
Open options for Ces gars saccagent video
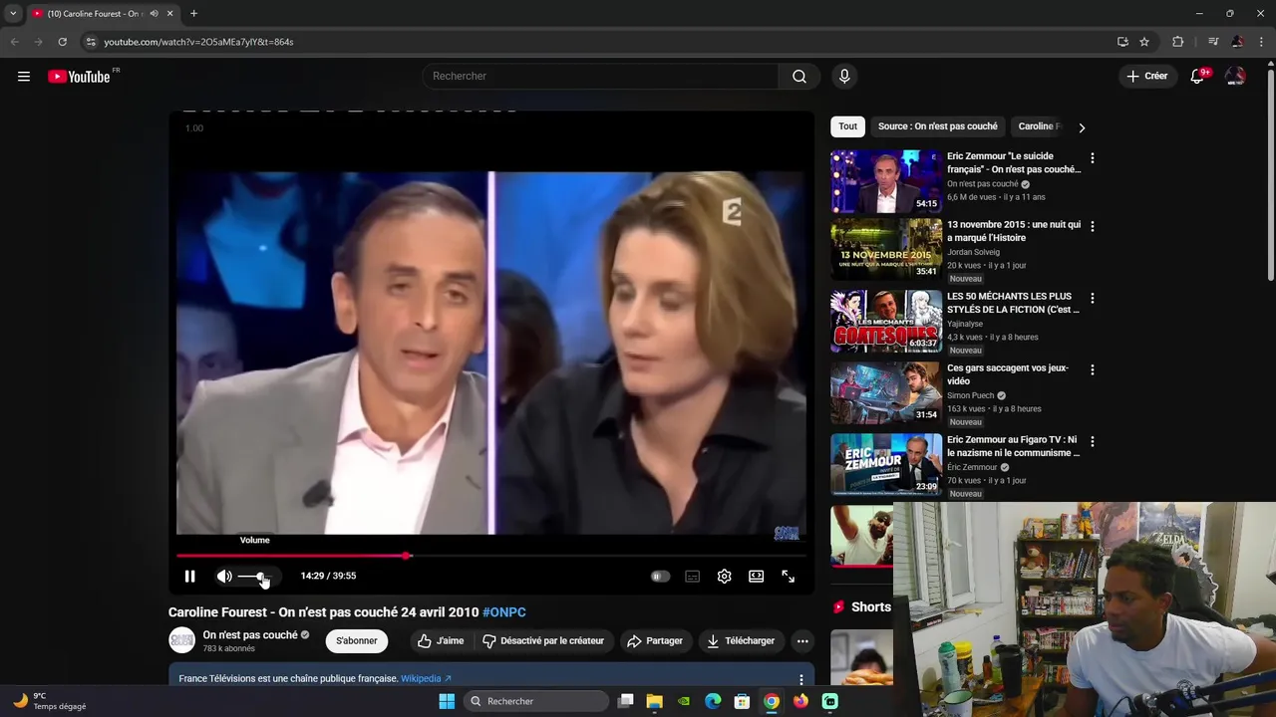[1092, 369]
